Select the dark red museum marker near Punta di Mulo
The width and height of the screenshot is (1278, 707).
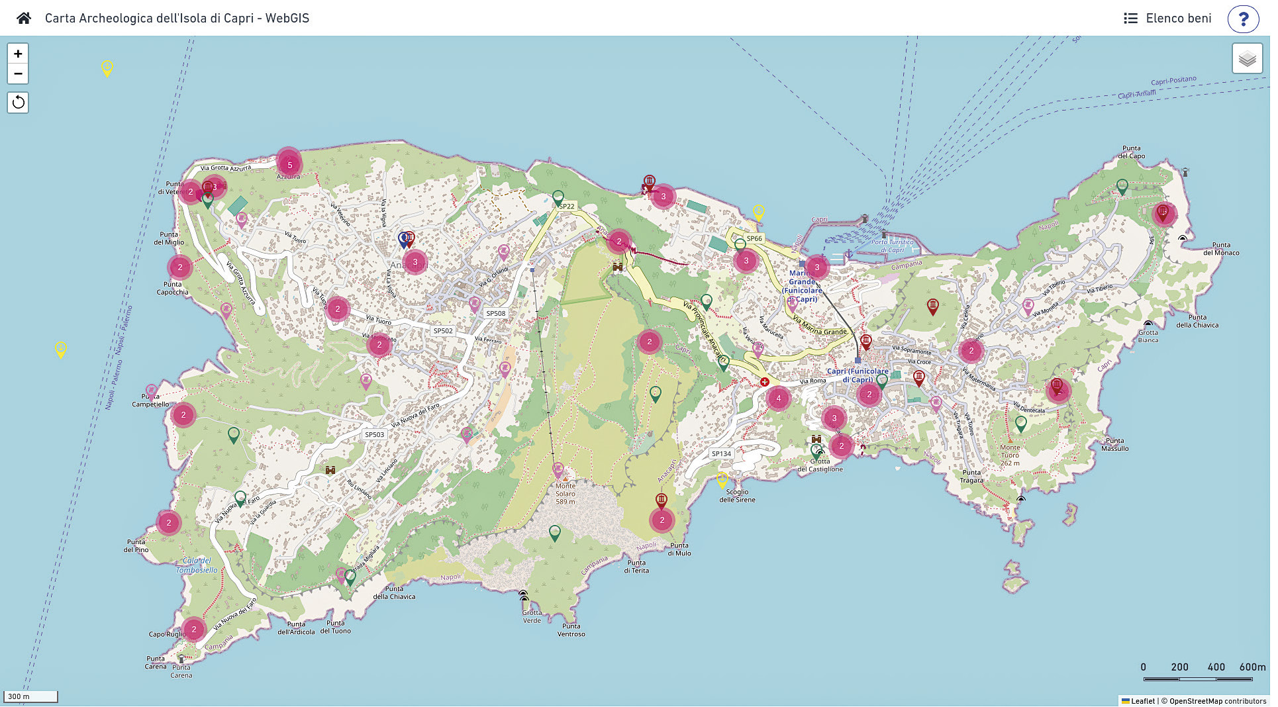(661, 500)
